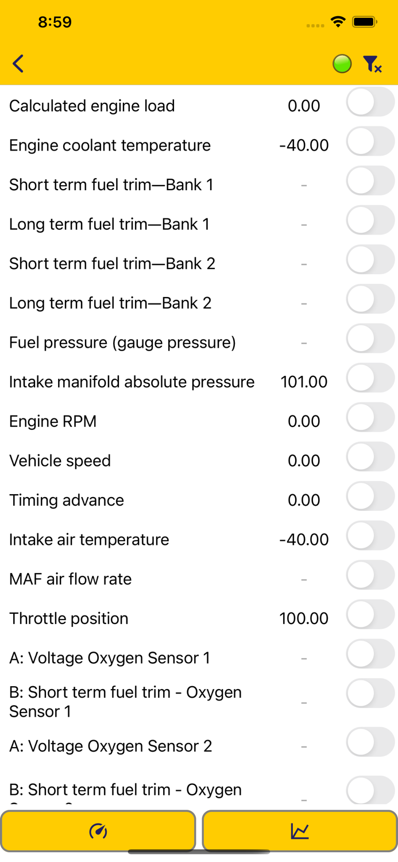Enable the Calculated engine load toggle
The height and width of the screenshot is (862, 398).
coord(370,101)
